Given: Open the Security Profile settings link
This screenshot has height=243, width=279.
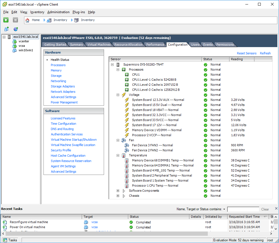Looking at the screenshot, I should click(61, 150).
